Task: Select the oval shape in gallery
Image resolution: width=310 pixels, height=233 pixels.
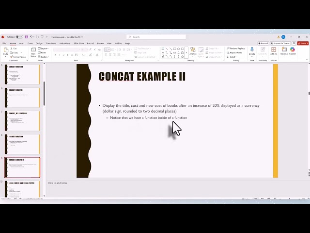Action: point(179,49)
